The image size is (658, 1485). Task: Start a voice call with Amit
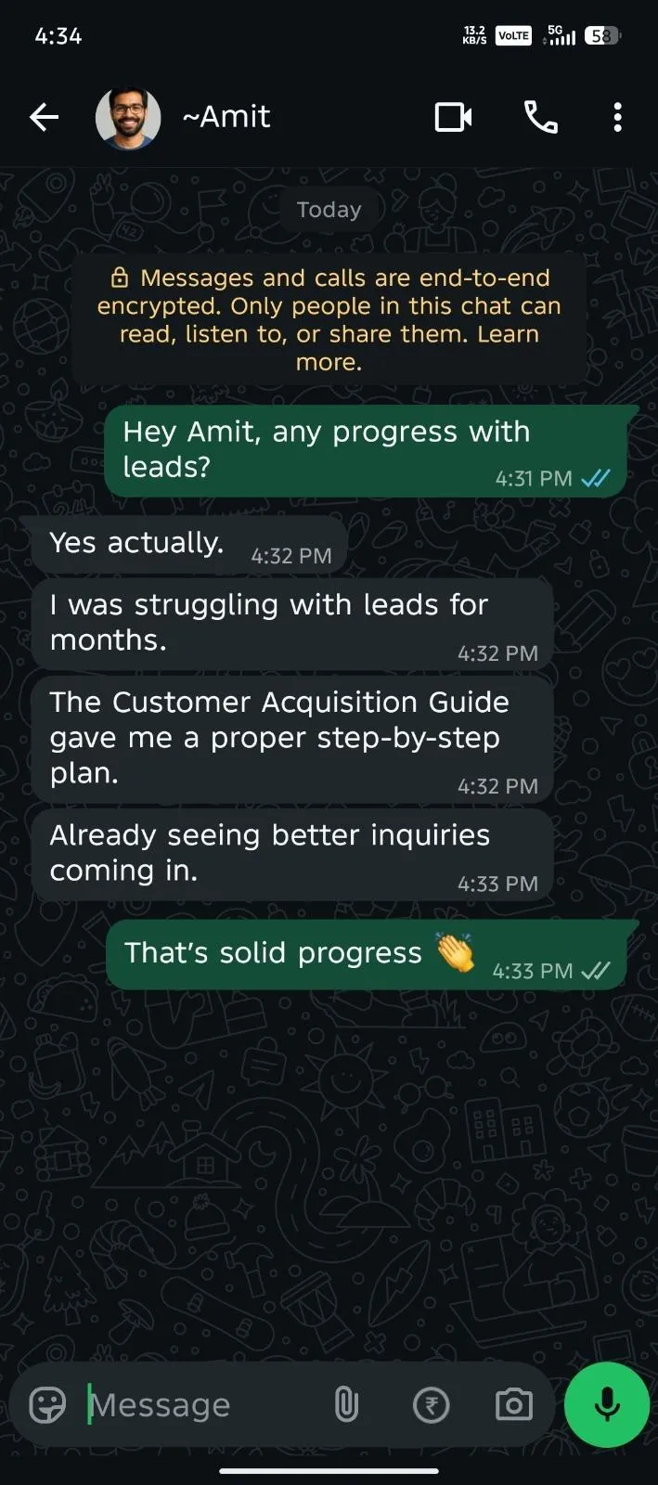(x=541, y=117)
